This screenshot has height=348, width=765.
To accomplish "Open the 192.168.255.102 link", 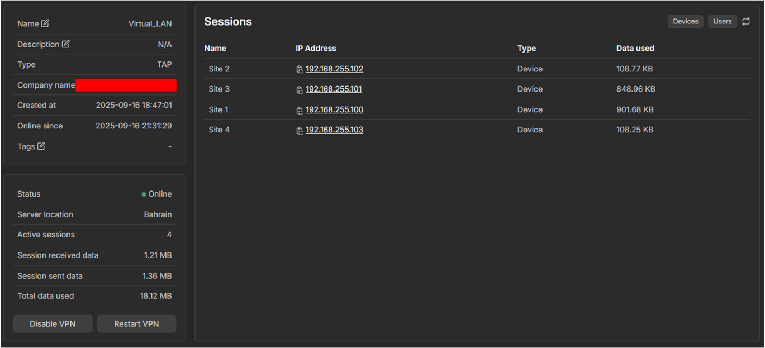I will (334, 69).
